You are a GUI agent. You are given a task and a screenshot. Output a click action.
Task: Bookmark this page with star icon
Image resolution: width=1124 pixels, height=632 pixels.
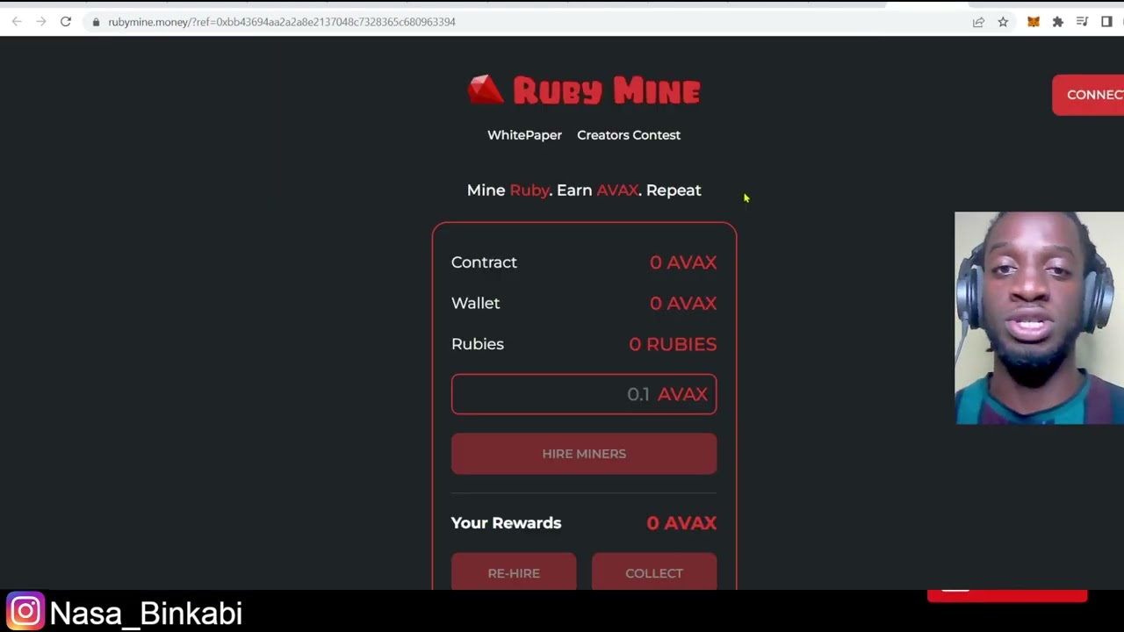point(1003,22)
